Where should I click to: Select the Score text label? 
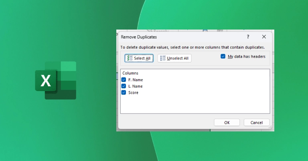[x=133, y=93]
